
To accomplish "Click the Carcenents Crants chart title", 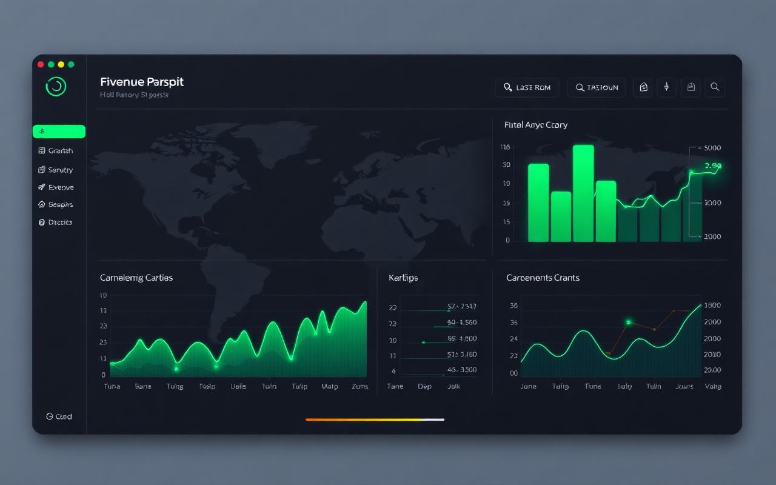I will (543, 278).
